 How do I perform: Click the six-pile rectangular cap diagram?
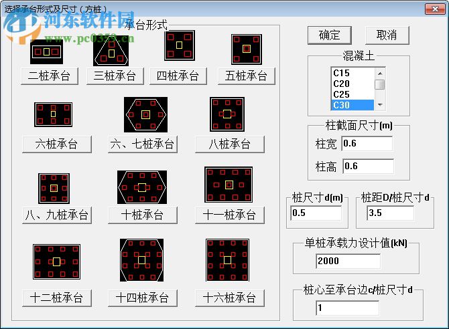(x=53, y=114)
